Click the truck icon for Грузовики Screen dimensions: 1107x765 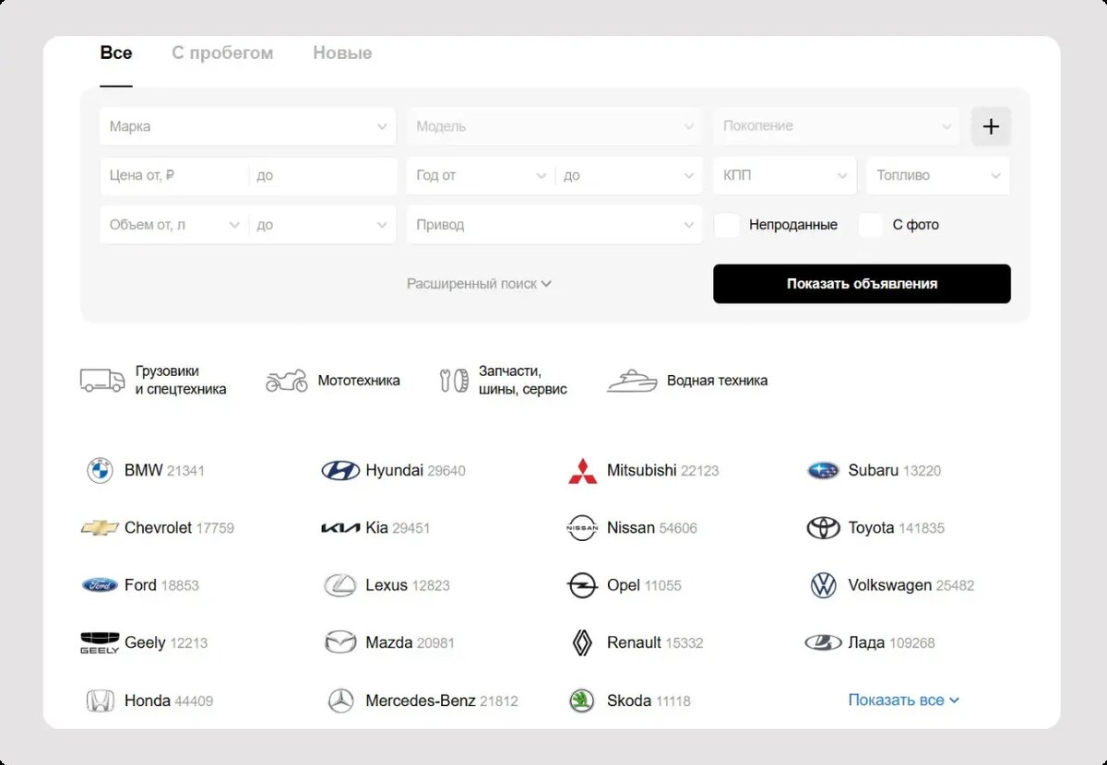pyautogui.click(x=102, y=380)
